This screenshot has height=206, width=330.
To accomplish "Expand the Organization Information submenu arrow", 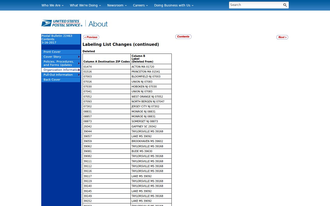I will [79, 70].
